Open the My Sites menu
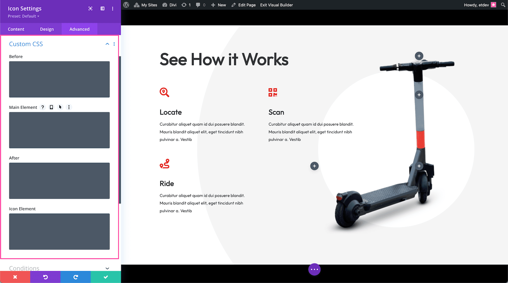This screenshot has height=283, width=508. pyautogui.click(x=145, y=5)
